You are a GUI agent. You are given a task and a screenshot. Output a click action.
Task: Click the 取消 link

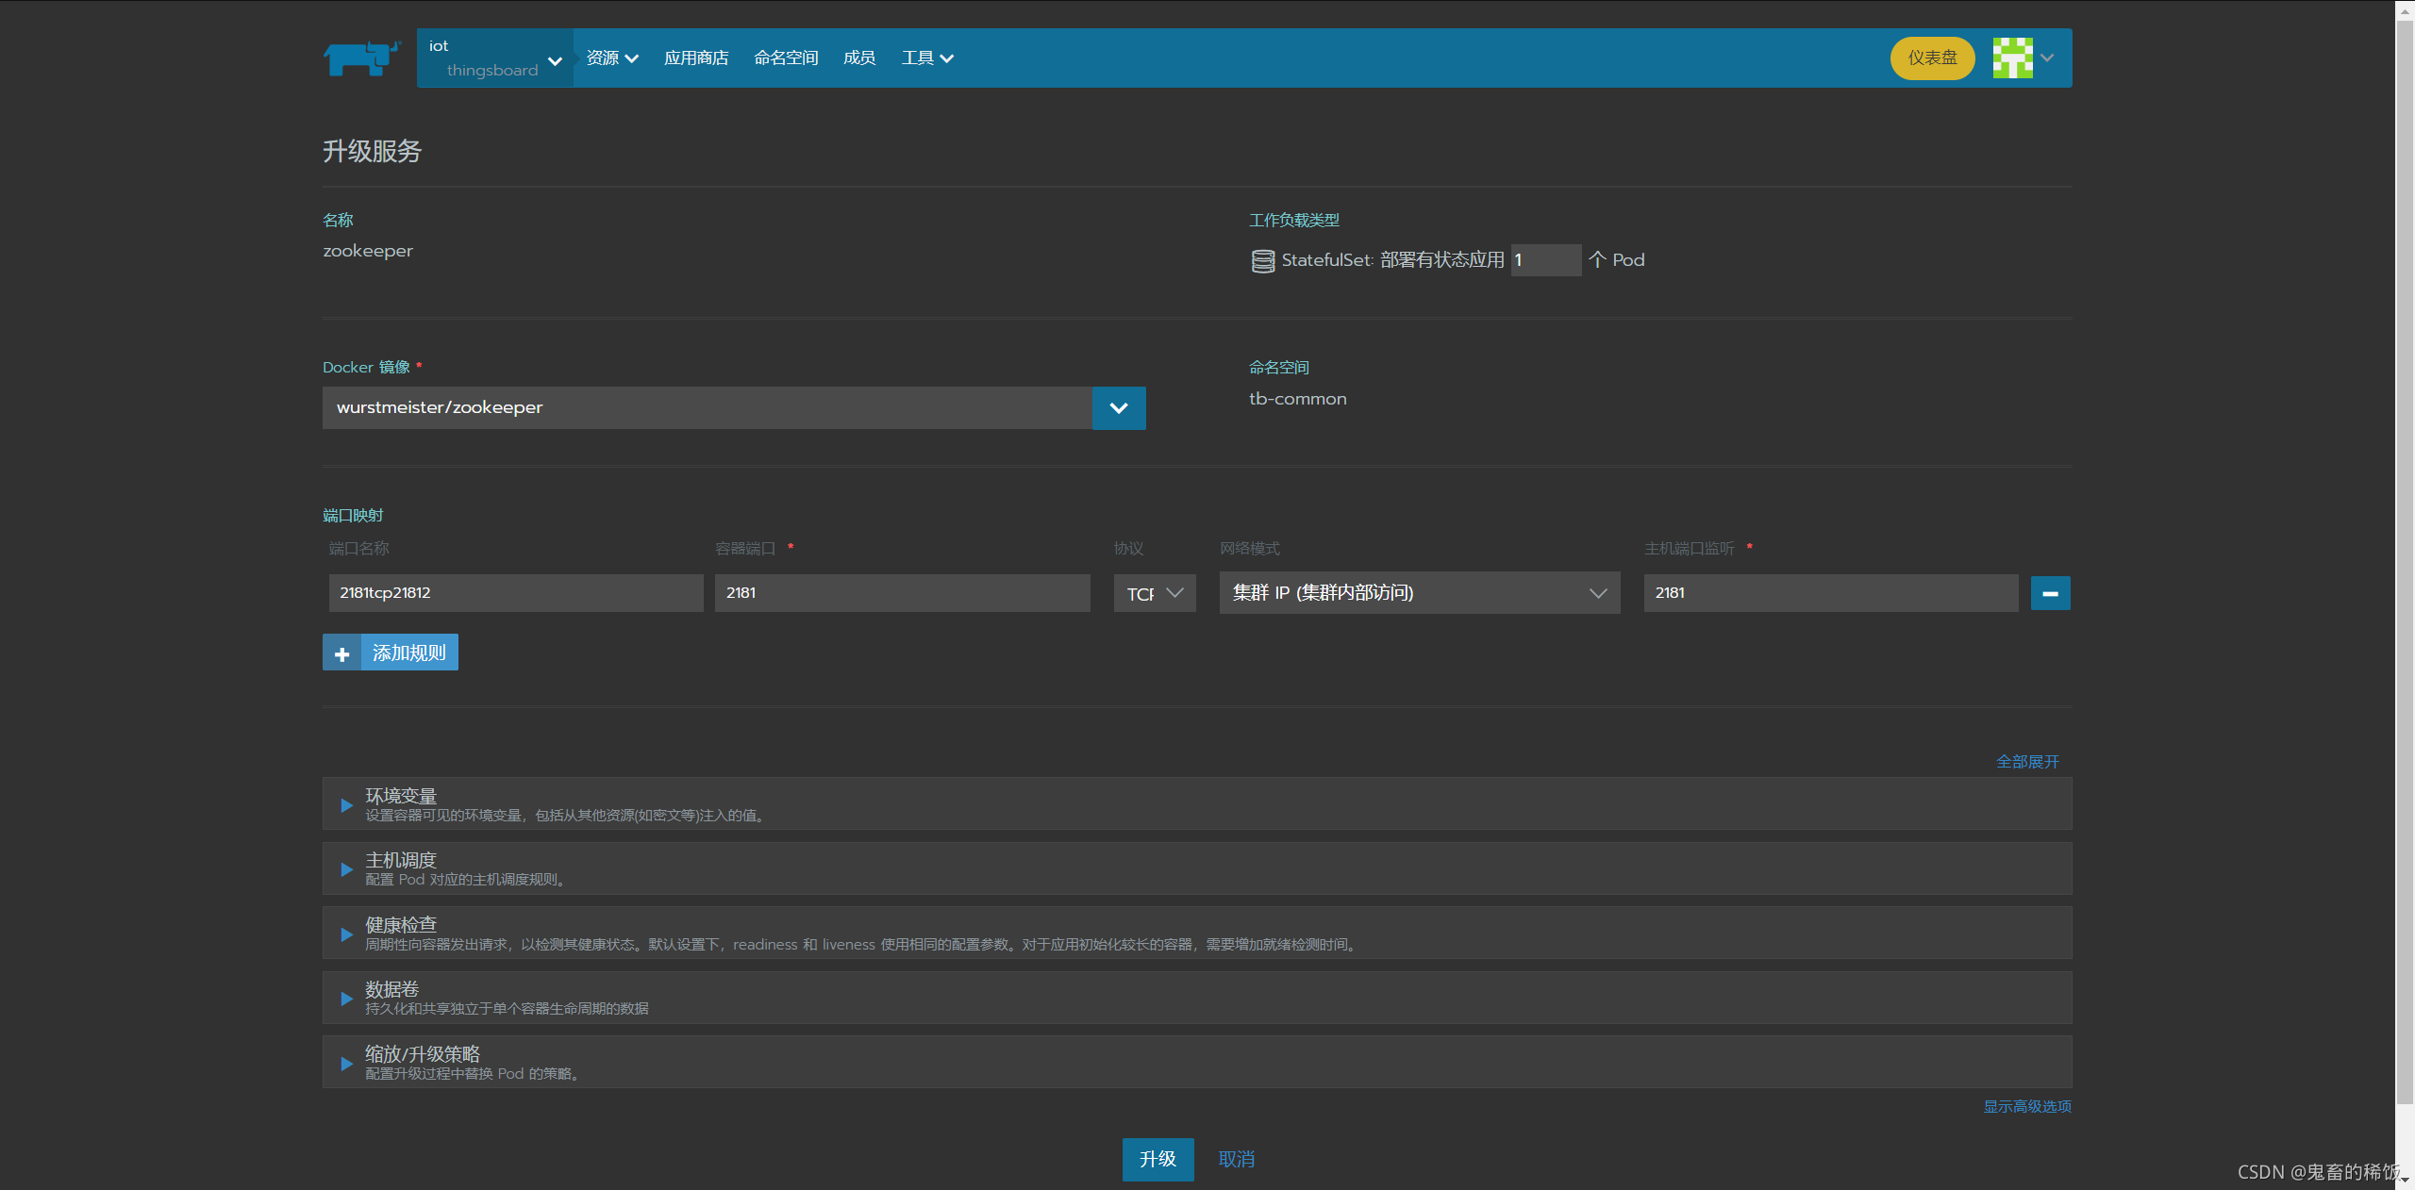click(x=1236, y=1159)
